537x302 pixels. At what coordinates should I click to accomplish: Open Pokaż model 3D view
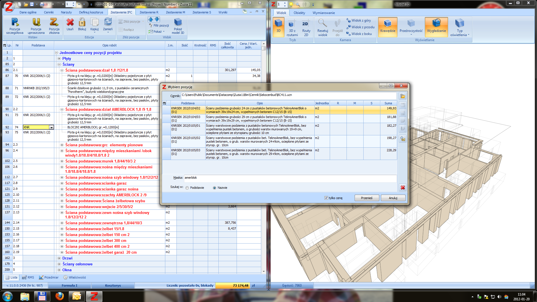178,26
